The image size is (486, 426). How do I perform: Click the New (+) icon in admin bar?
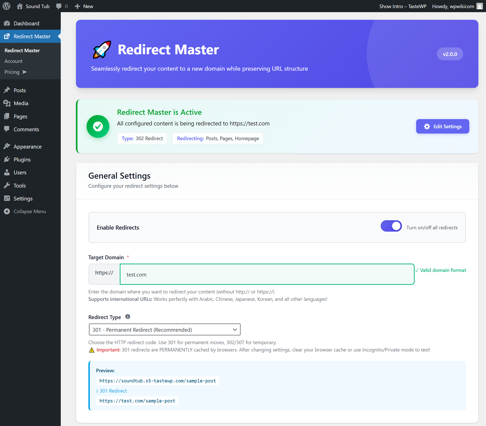[x=77, y=6]
